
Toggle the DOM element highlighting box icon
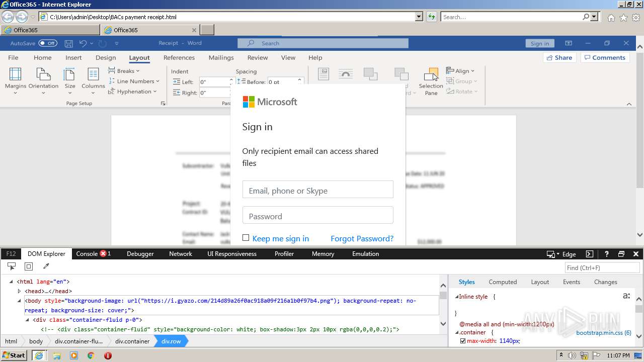pos(29,266)
